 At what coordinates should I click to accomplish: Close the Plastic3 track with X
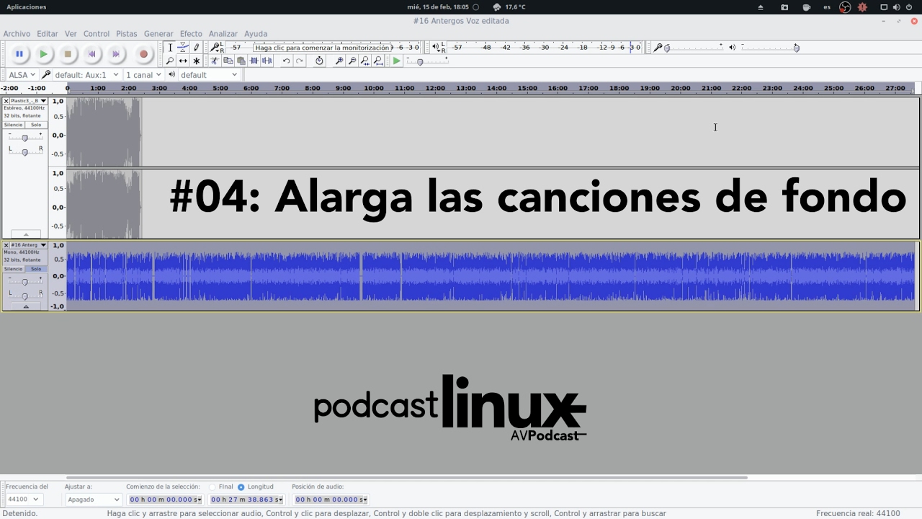(x=6, y=101)
